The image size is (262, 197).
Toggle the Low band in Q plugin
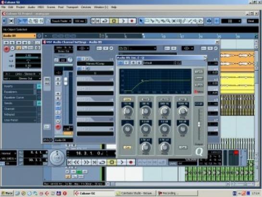point(127,99)
